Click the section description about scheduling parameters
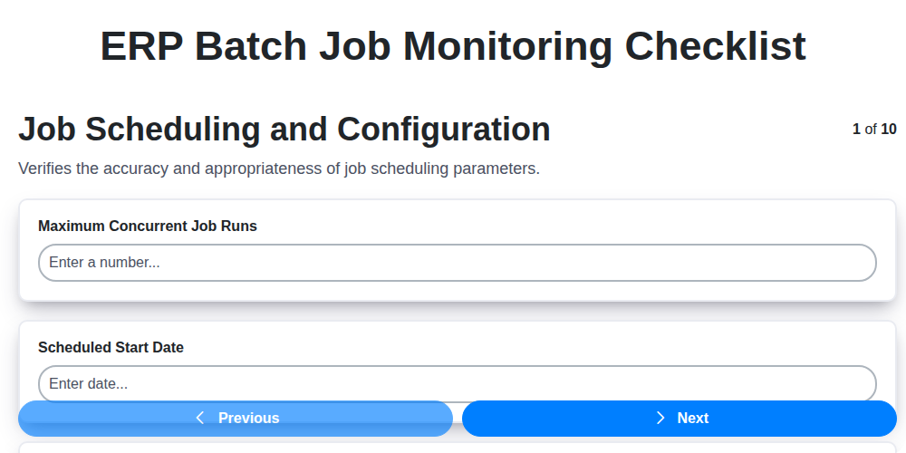The image size is (906, 453). tap(279, 169)
